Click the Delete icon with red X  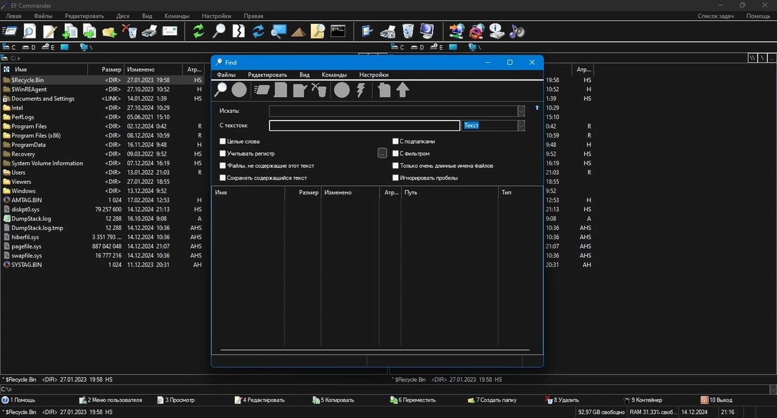pyautogui.click(x=129, y=30)
